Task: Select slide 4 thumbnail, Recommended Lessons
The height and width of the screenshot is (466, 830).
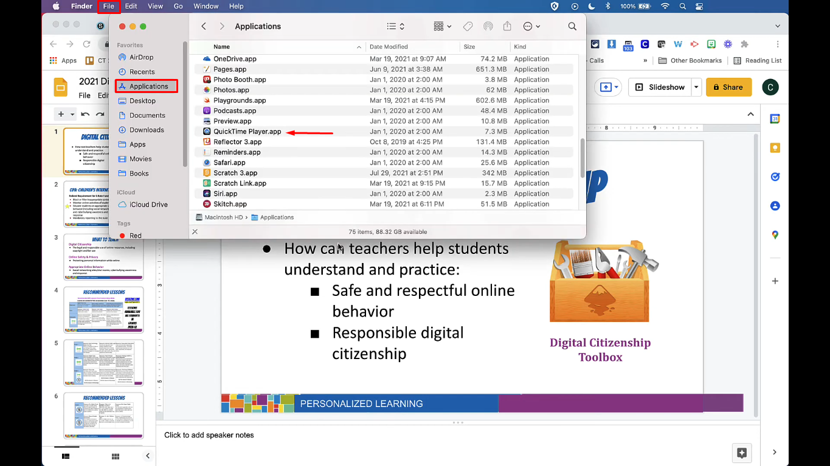Action: click(x=103, y=310)
